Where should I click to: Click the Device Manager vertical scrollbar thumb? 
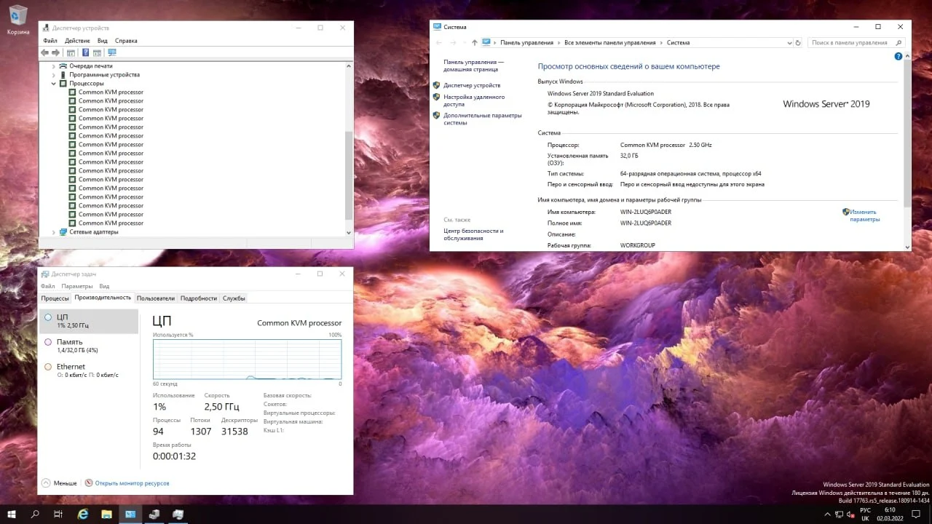pos(348,175)
